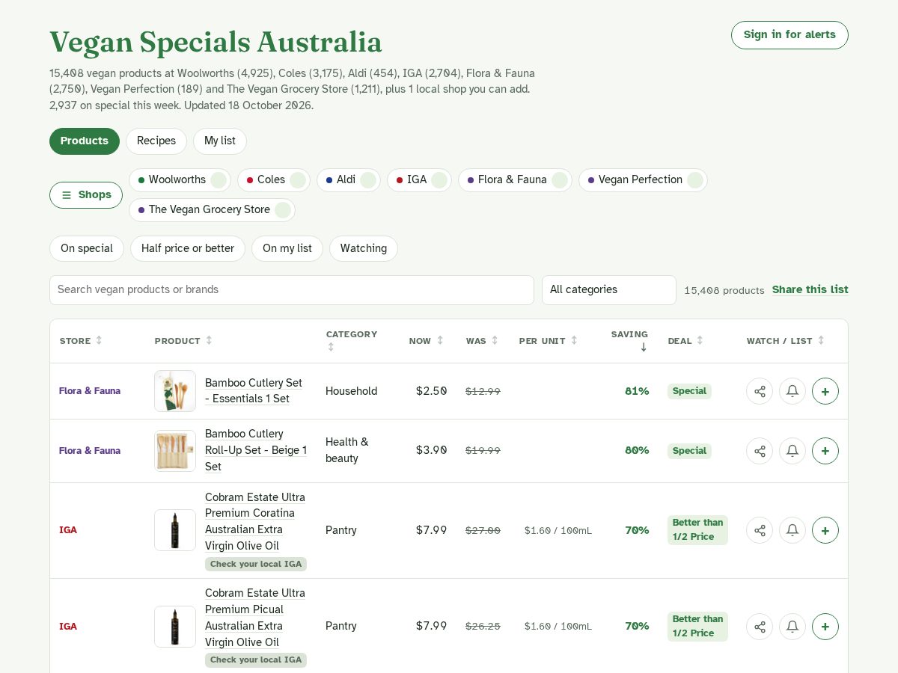This screenshot has width=898, height=673.
Task: Open the Shops menu button
Action: 86,195
